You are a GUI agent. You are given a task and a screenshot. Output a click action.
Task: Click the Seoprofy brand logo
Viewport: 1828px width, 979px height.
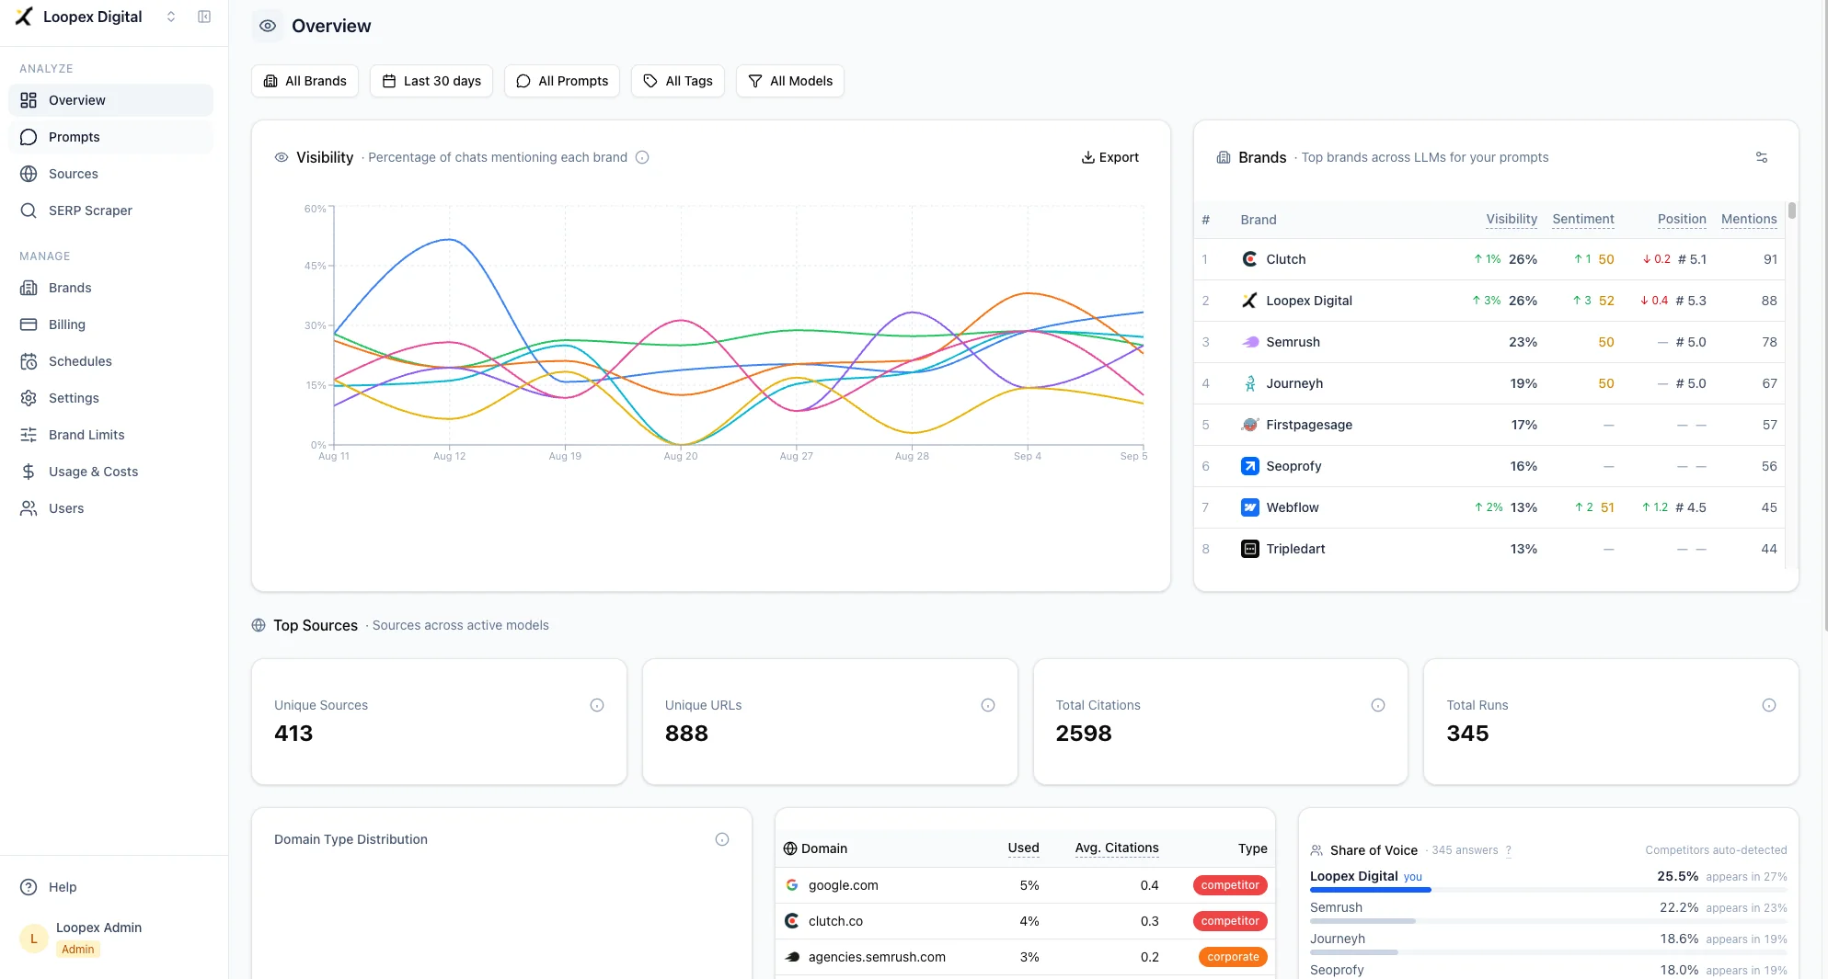[x=1249, y=466]
